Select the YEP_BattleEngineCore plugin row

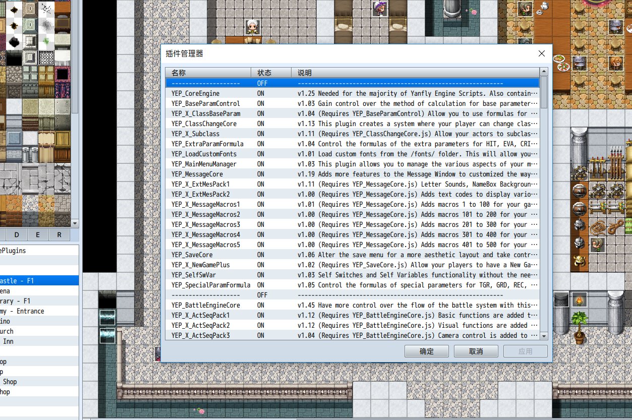pos(353,305)
